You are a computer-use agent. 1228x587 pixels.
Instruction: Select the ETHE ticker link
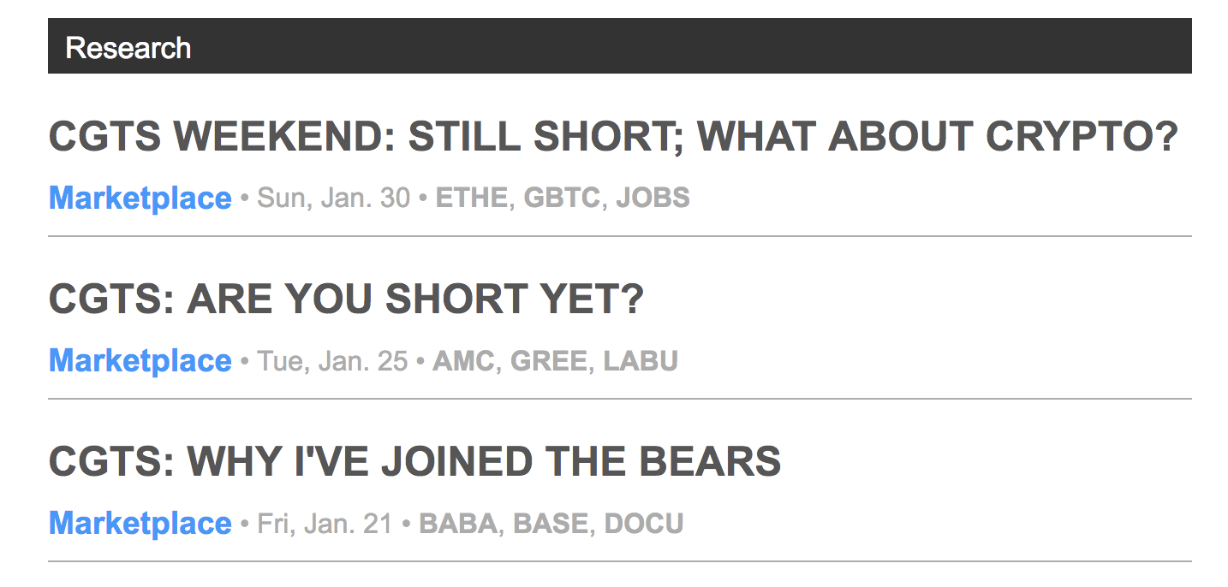471,199
